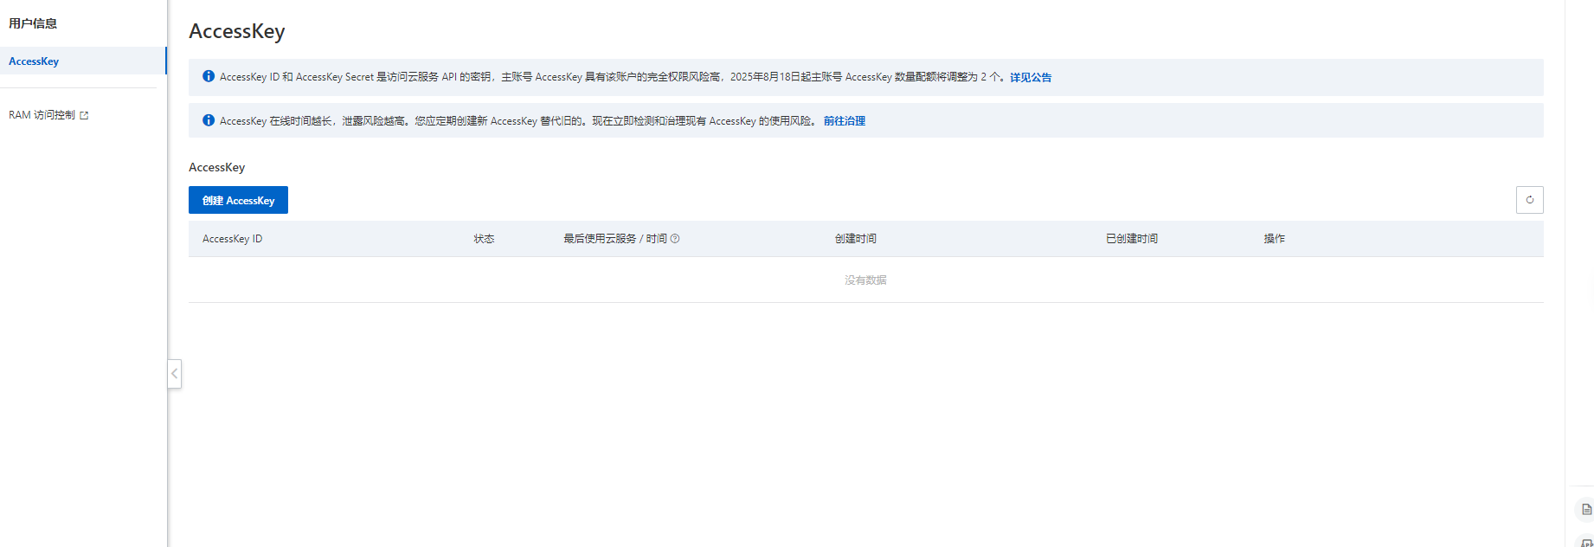Open RAM 访问控制 sidebar item
Screen dimensions: 1594x547
coord(48,115)
